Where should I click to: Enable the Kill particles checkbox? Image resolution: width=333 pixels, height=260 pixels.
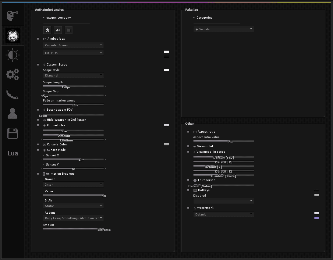38,125
